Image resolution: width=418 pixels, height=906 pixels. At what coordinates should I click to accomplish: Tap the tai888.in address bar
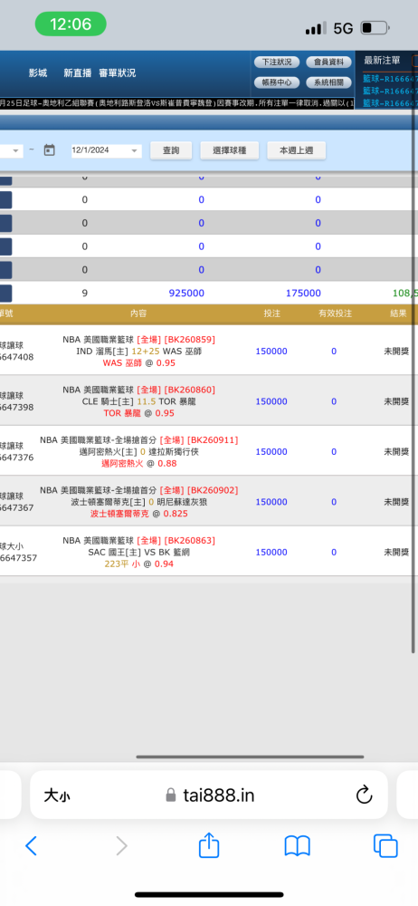pyautogui.click(x=209, y=795)
